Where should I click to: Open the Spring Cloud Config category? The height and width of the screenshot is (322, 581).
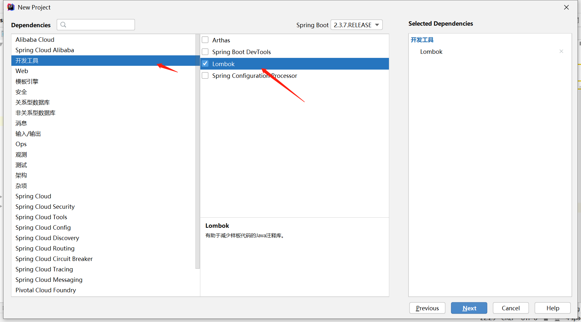coord(103,227)
